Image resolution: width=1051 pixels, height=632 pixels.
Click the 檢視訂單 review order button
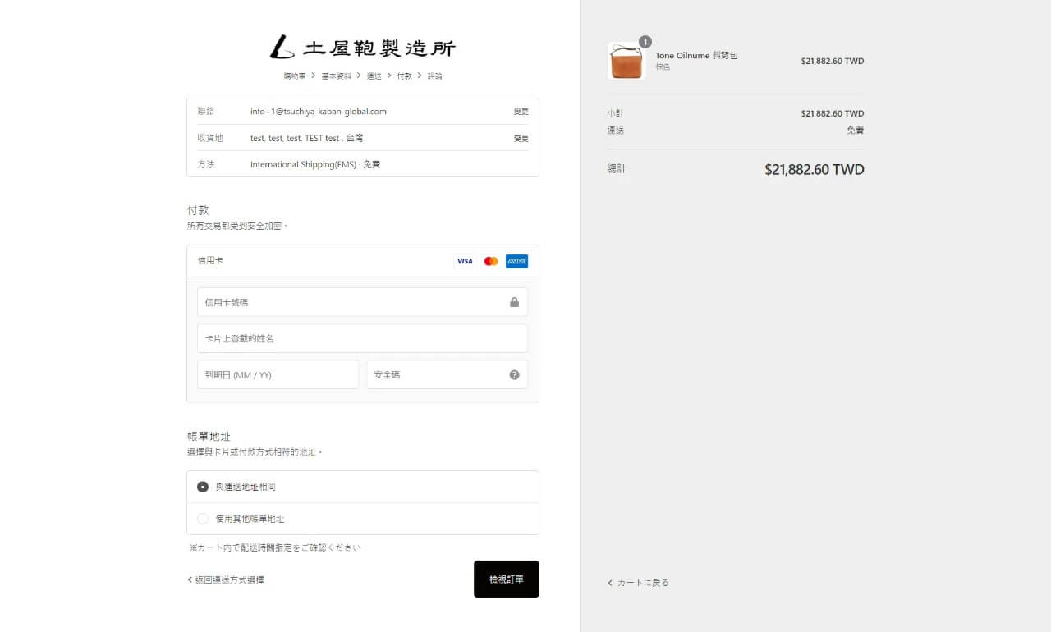pyautogui.click(x=507, y=579)
